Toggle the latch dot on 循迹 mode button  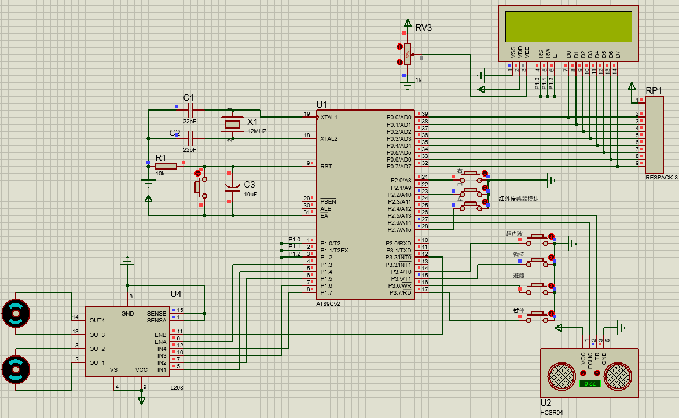(551, 257)
